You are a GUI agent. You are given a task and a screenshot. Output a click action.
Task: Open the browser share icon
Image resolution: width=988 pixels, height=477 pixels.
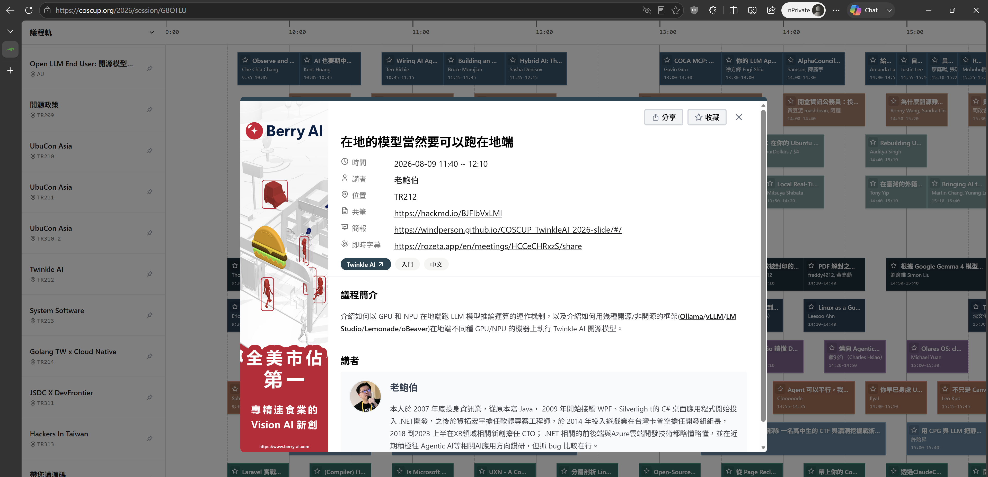coord(771,10)
